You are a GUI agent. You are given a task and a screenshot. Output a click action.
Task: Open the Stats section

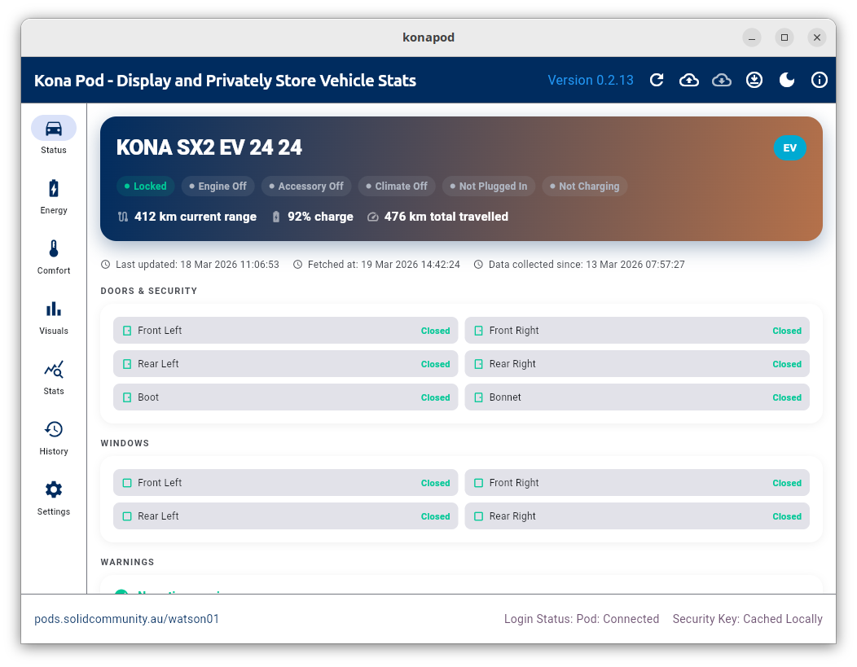click(53, 376)
